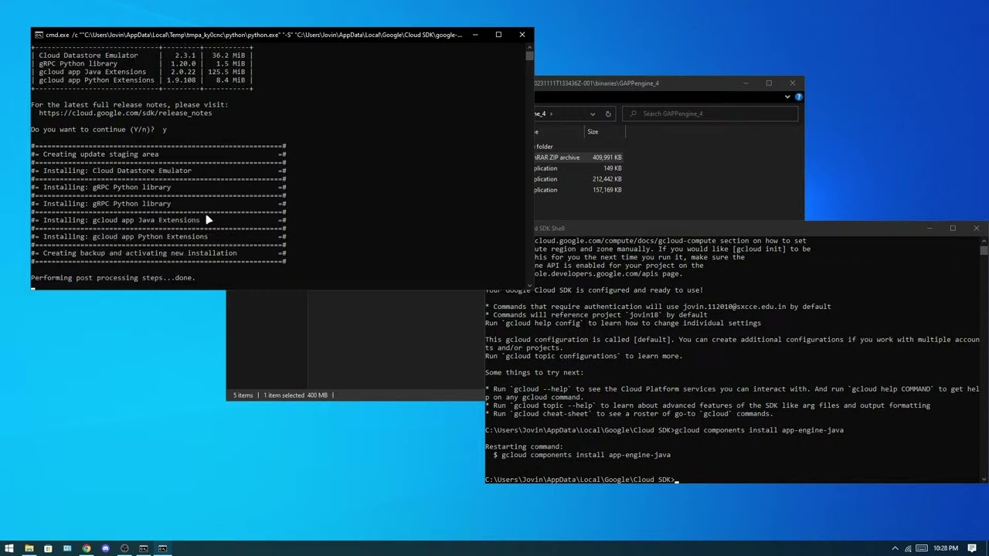Viewport: 989px width, 556px height.
Task: Click the search magnifier icon in File Explorer
Action: click(x=634, y=114)
